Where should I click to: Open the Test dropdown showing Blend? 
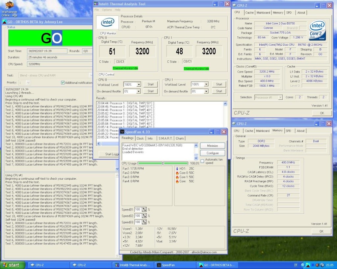click(91, 75)
